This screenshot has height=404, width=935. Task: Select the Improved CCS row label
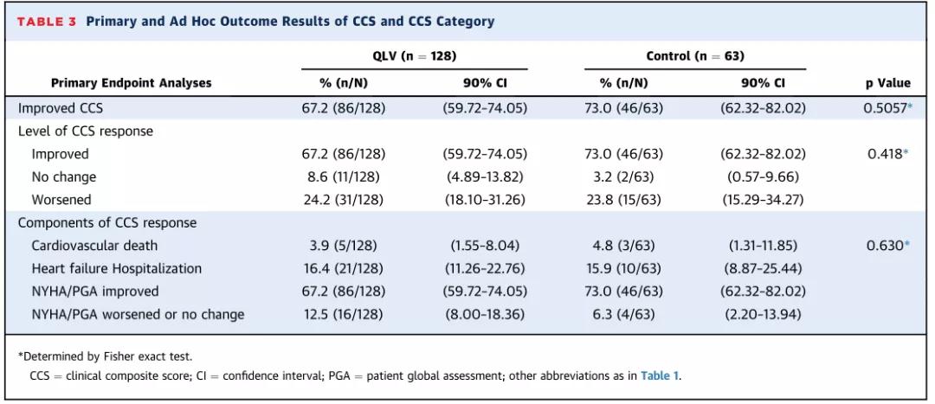59,108
